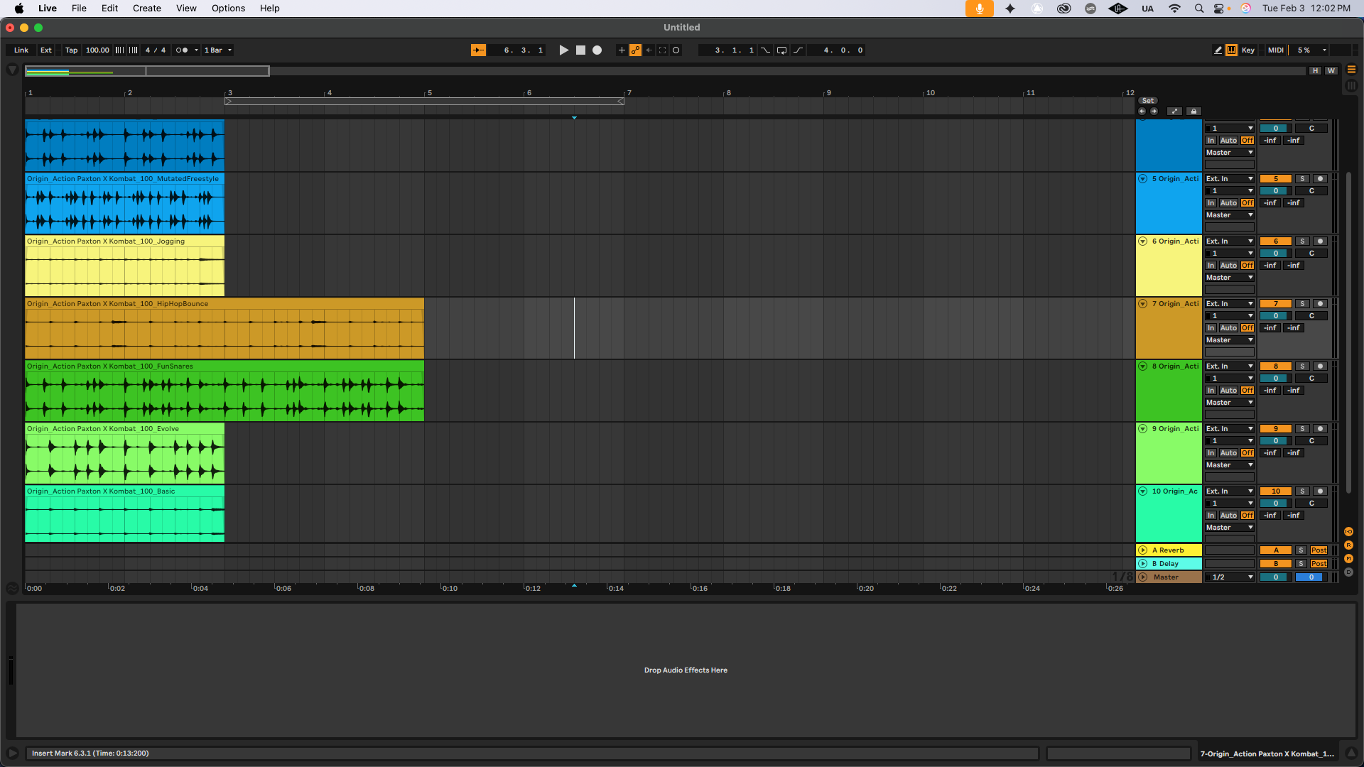This screenshot has height=767, width=1364.
Task: Click the Play button in transport
Action: point(563,50)
